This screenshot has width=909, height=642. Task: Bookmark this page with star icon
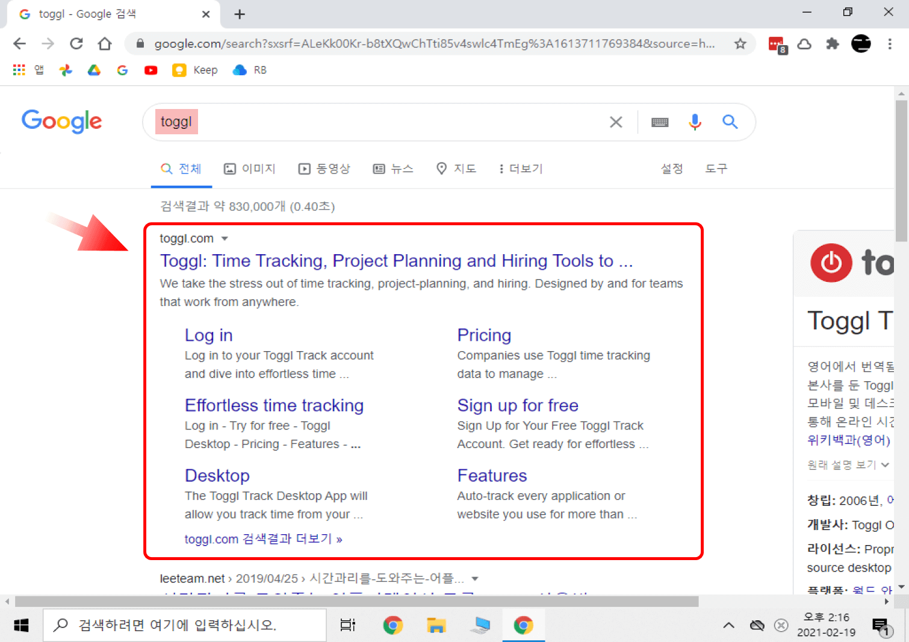pyautogui.click(x=740, y=43)
